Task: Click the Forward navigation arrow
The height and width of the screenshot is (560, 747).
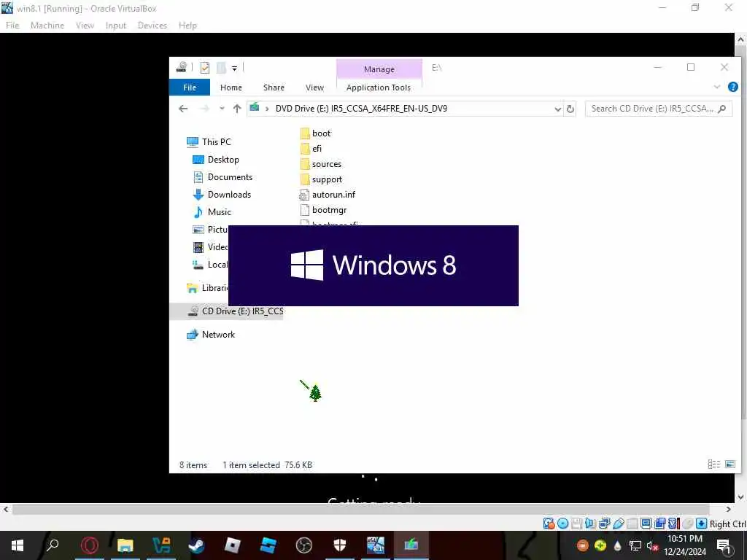Action: pos(205,109)
